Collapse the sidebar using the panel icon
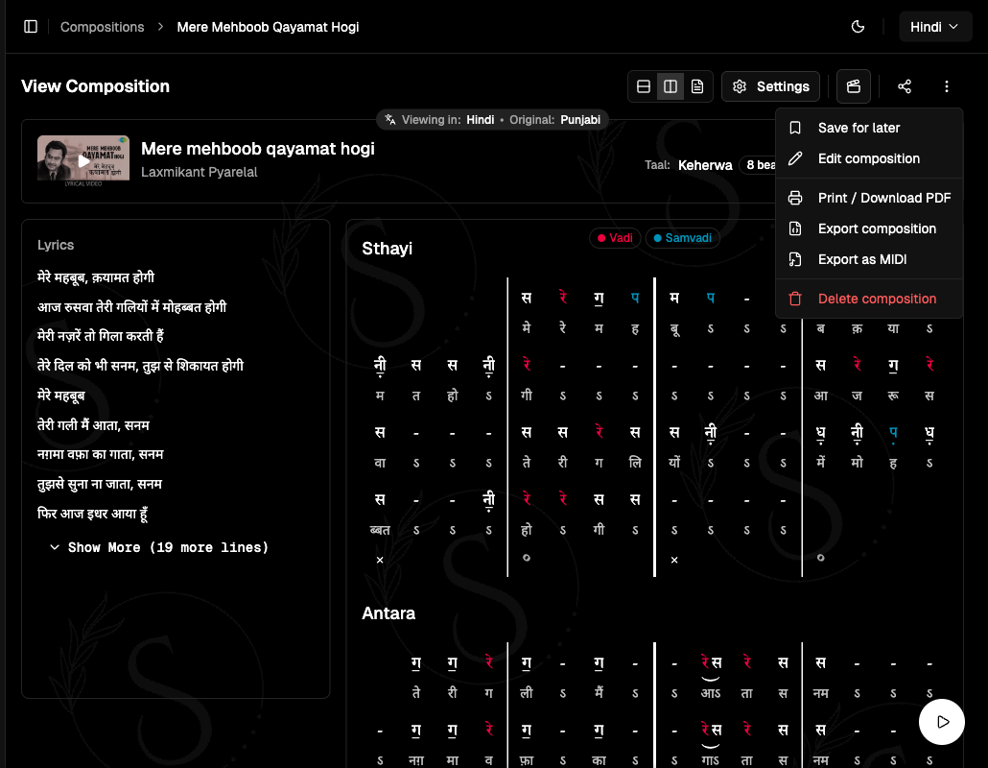The image size is (988, 768). pos(31,26)
